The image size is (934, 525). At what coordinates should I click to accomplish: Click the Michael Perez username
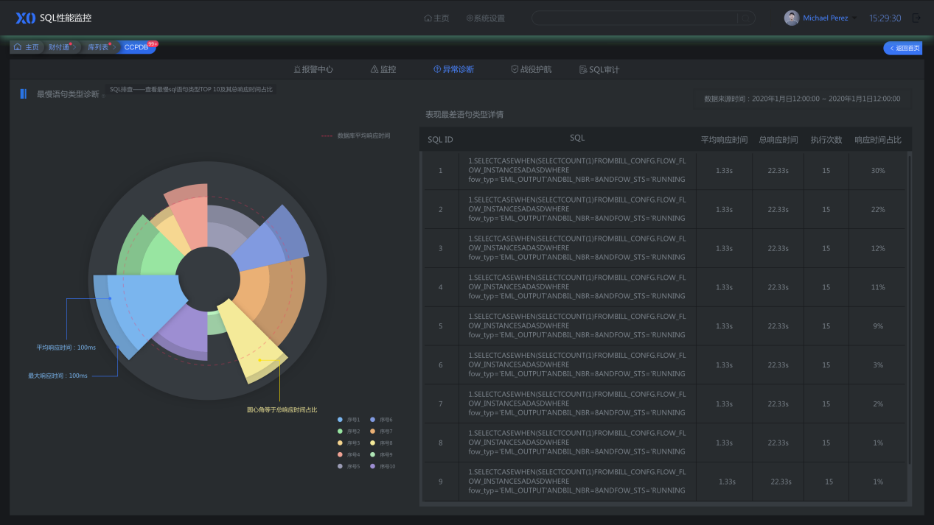(x=825, y=18)
